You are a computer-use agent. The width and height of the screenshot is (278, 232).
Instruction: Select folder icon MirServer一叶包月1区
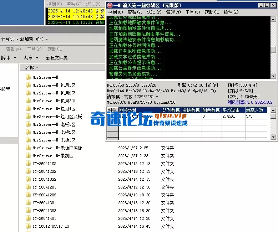28,85
